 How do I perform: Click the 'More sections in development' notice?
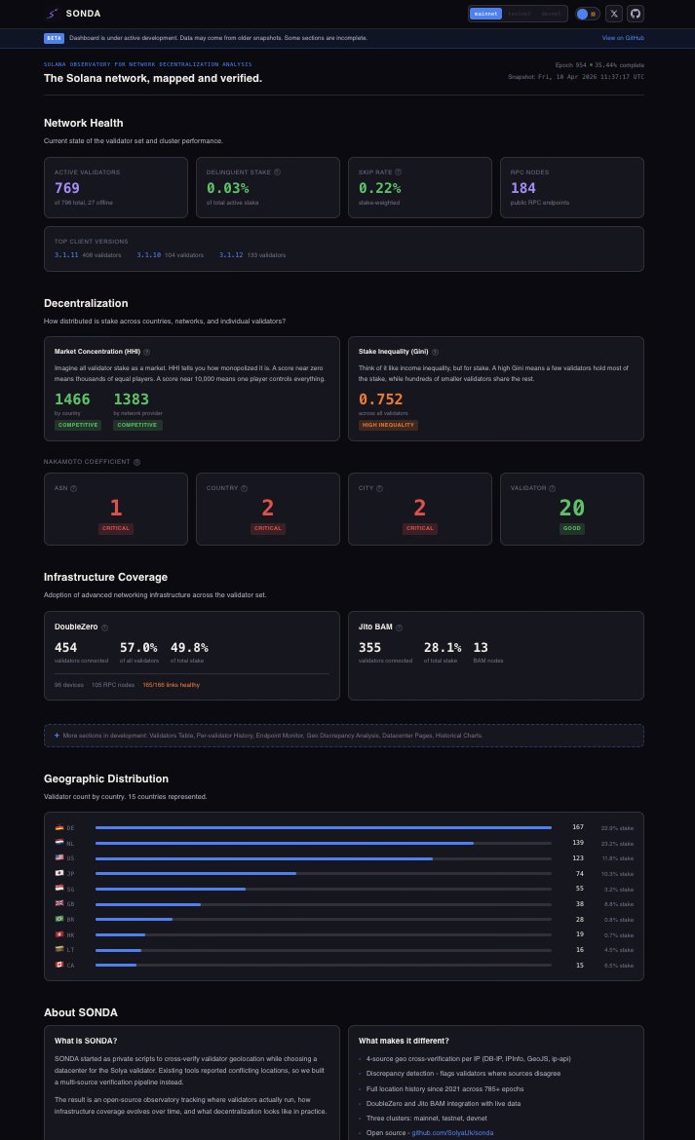click(344, 735)
